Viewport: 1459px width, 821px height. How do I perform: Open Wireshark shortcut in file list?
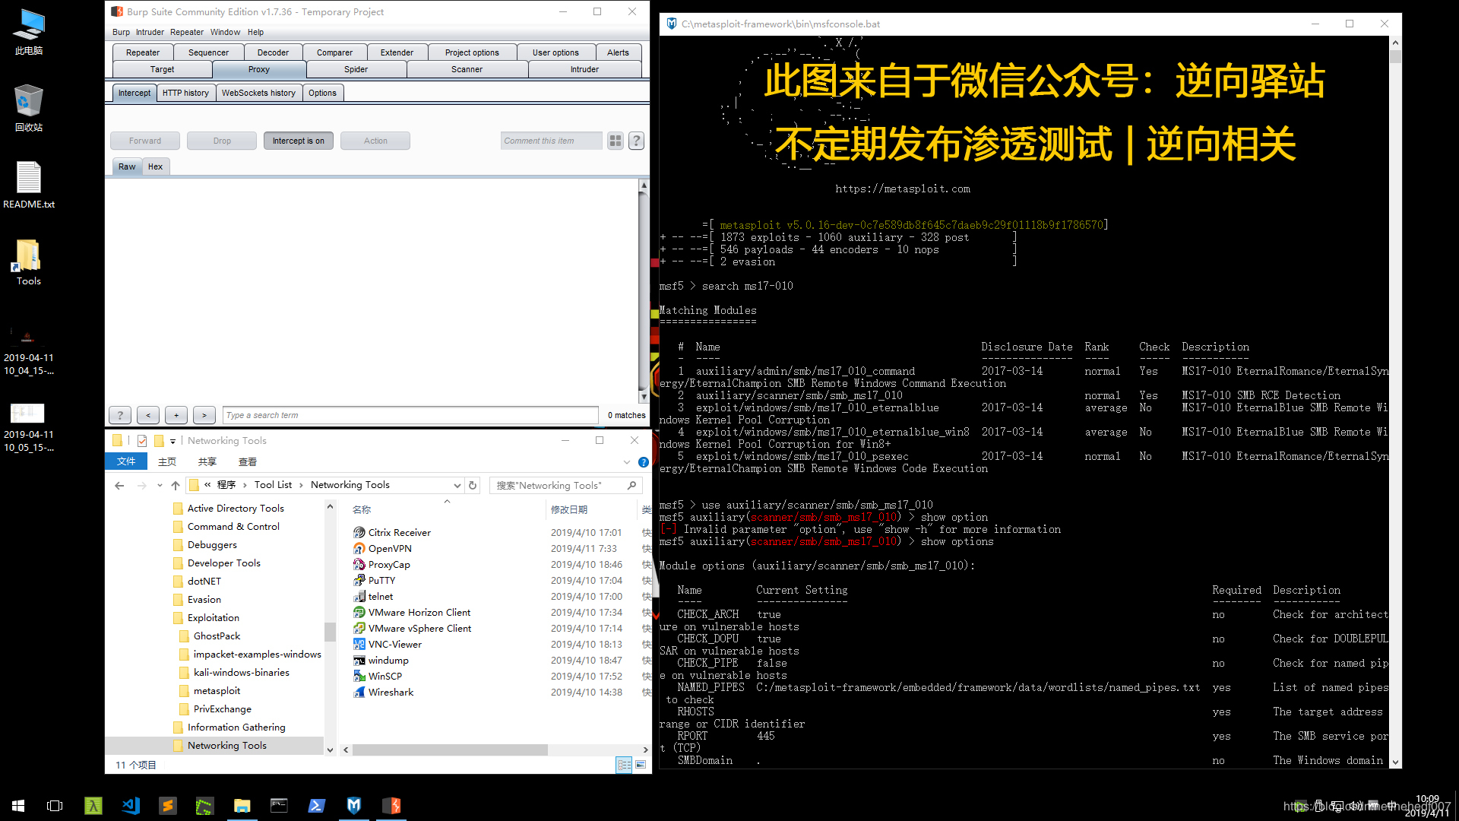[x=391, y=692]
